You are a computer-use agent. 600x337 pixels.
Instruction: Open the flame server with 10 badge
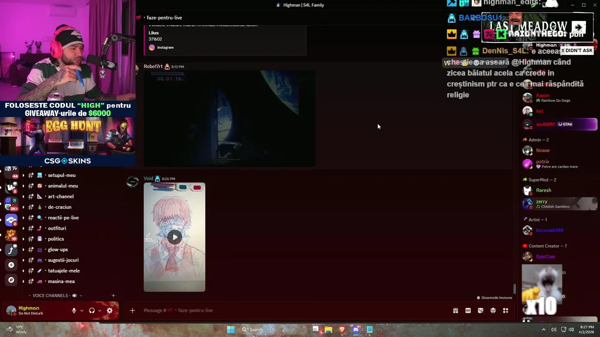click(x=11, y=235)
